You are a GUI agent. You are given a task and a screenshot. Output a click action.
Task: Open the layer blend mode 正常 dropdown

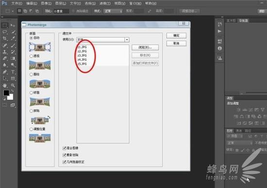point(240,143)
